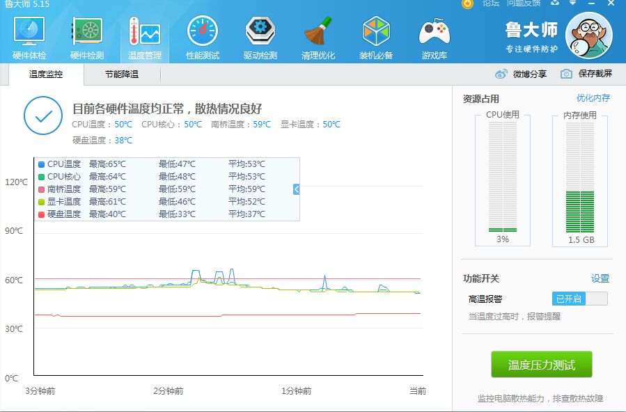
Task: Click the 1.5 GB memory value
Action: 581,239
